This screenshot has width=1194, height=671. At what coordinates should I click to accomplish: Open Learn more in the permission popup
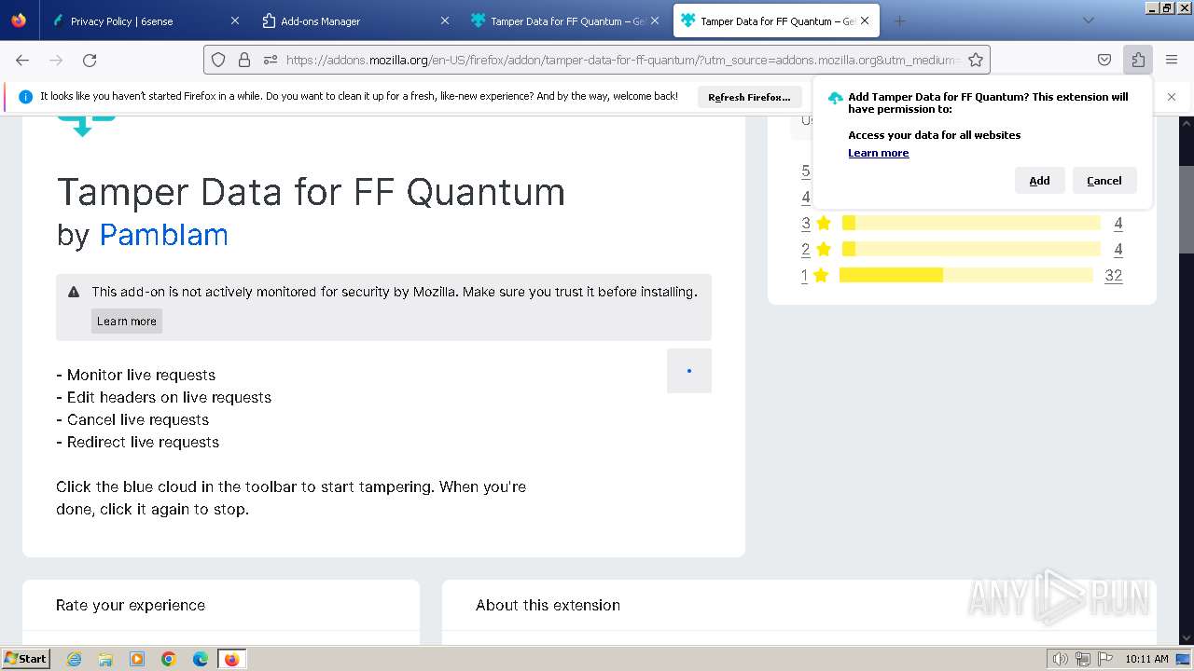(x=878, y=153)
